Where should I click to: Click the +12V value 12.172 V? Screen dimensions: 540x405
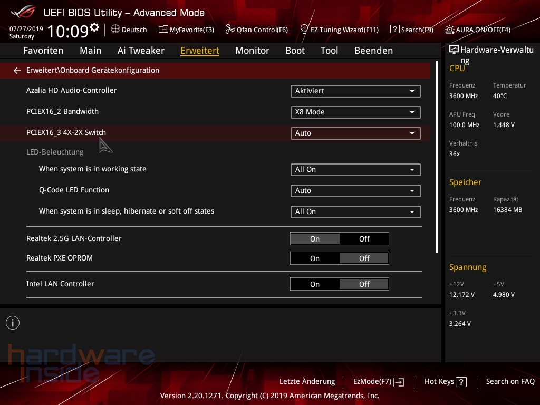coord(462,295)
